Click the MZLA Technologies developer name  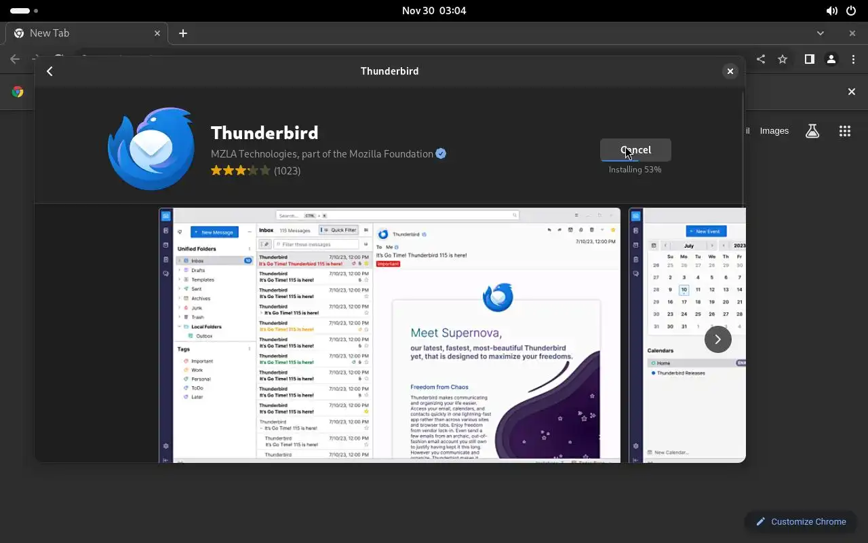click(321, 154)
